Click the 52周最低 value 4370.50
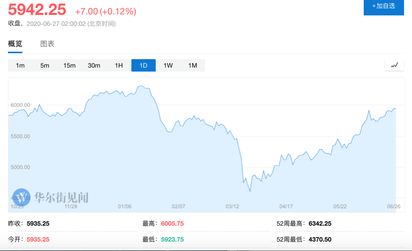This screenshot has height=251, width=412. tap(320, 240)
